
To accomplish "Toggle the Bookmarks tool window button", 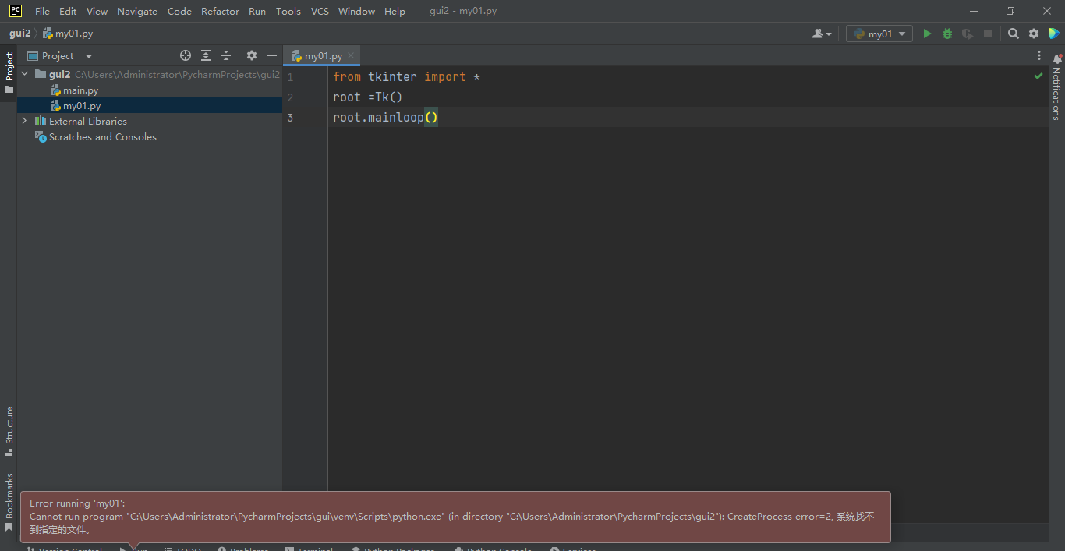I will pyautogui.click(x=9, y=502).
